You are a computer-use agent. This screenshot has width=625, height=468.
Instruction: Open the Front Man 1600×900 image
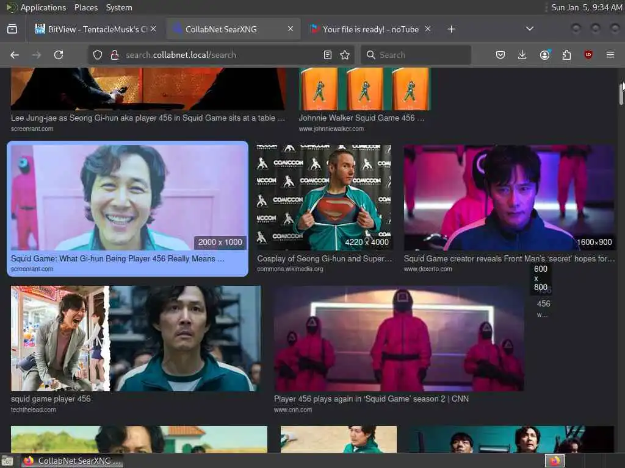pos(509,197)
